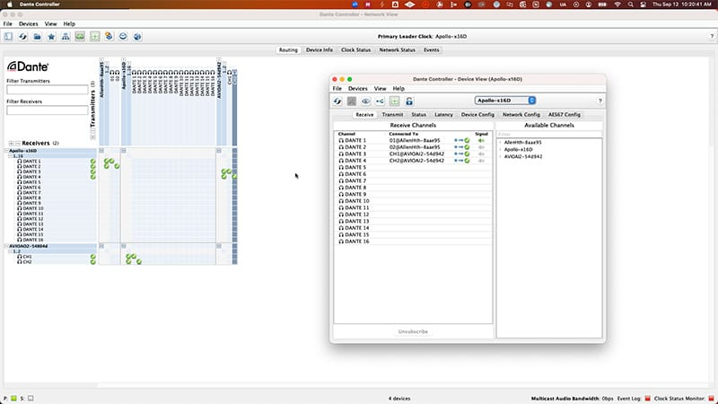Click the help question mark in Network View
The image size is (718, 404).
click(712, 36)
